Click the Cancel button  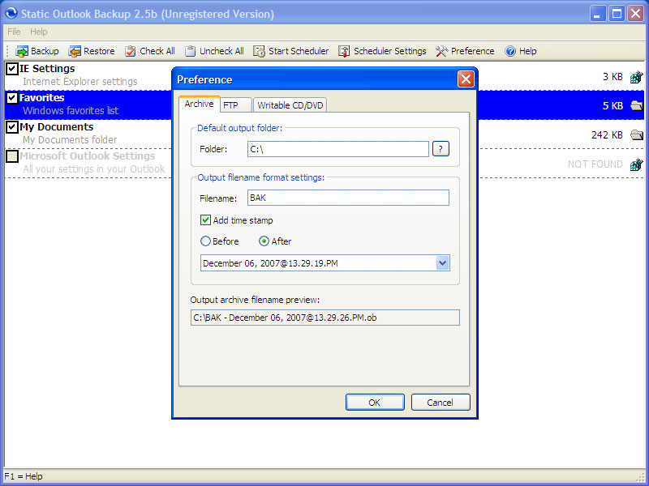(x=441, y=403)
